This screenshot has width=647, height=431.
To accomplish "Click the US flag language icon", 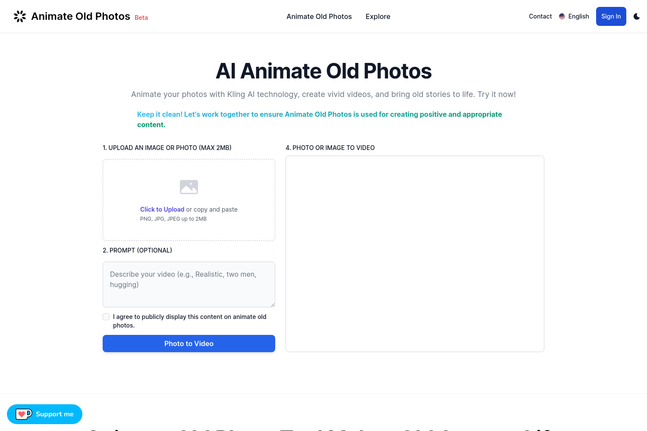I will click(x=562, y=16).
